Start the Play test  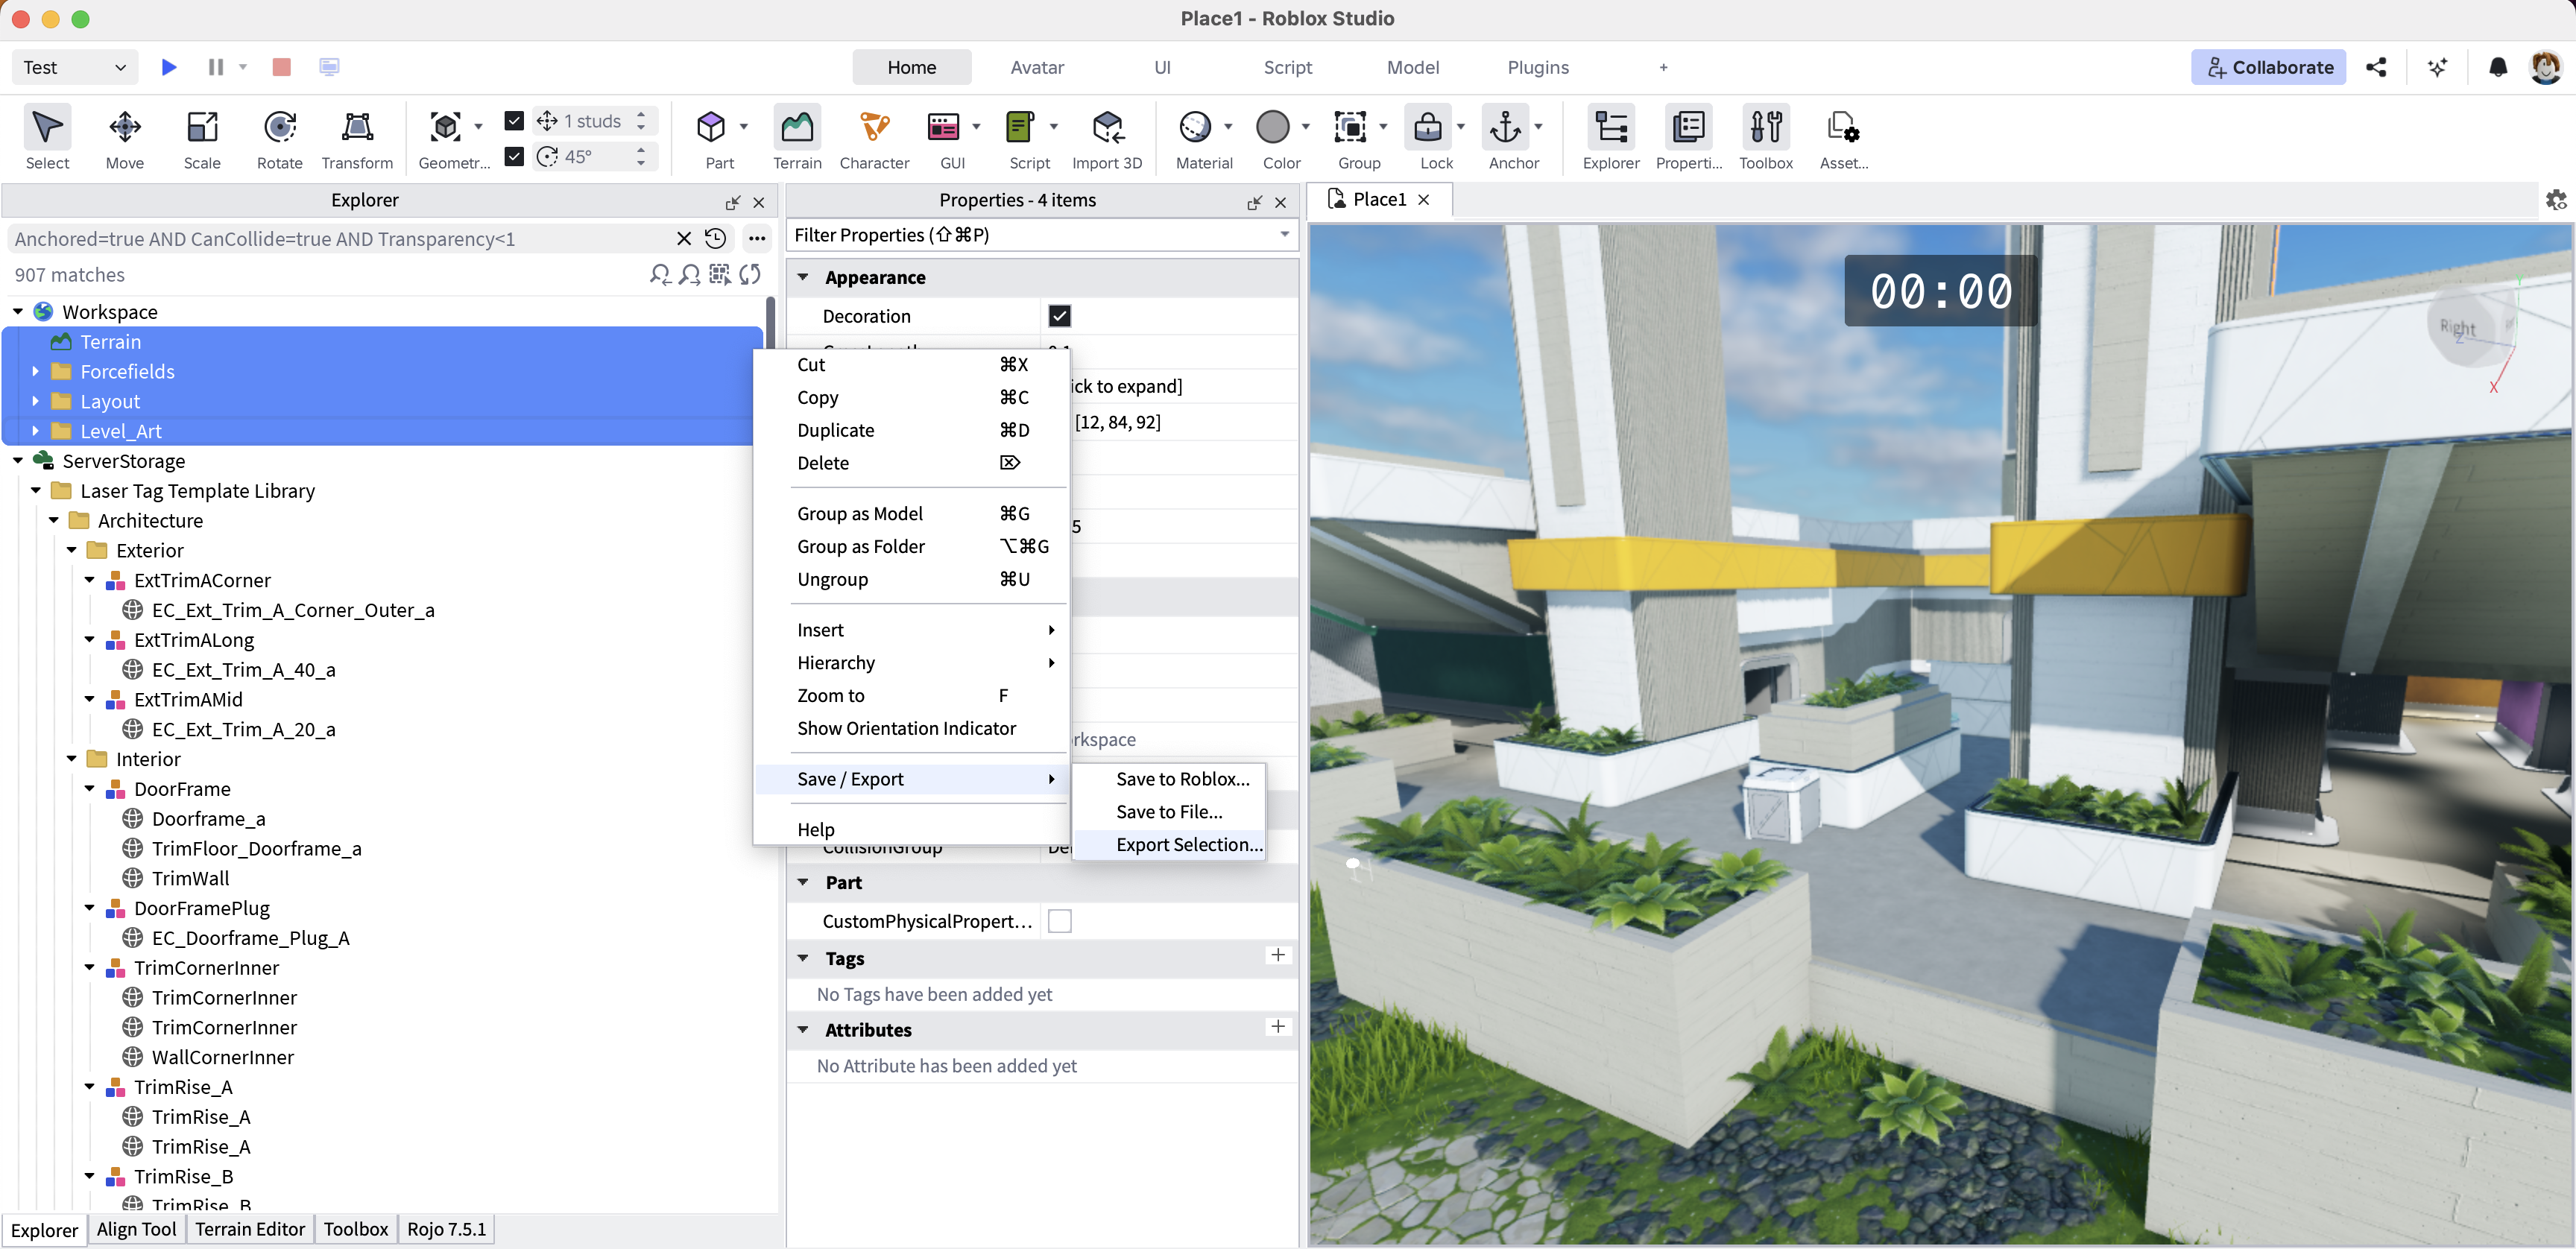point(169,67)
